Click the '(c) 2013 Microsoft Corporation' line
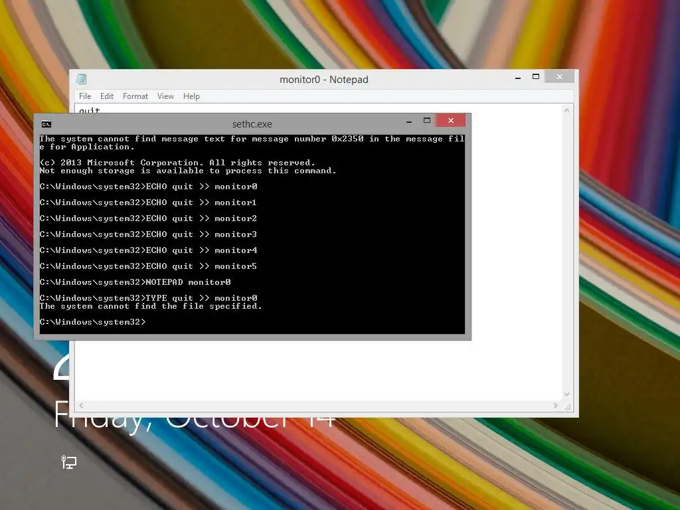The width and height of the screenshot is (680, 510). pyautogui.click(x=177, y=163)
